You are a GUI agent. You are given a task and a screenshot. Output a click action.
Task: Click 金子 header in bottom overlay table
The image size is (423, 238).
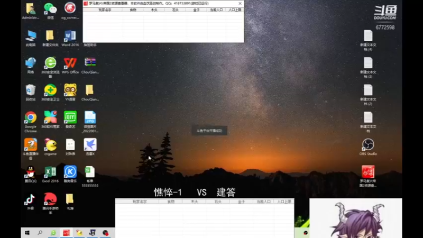point(241,202)
